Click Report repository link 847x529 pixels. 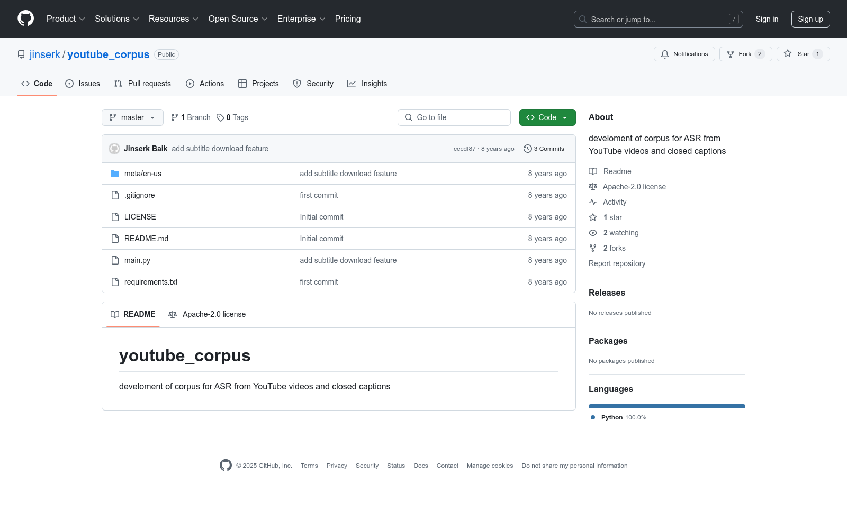pyautogui.click(x=617, y=263)
